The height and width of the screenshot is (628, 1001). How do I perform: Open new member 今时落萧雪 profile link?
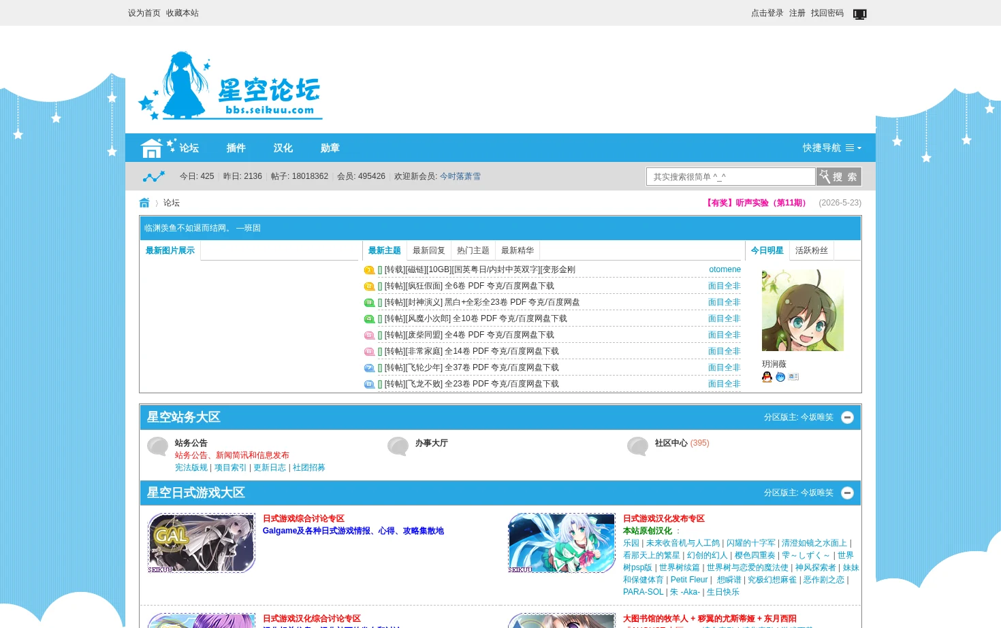coord(460,176)
